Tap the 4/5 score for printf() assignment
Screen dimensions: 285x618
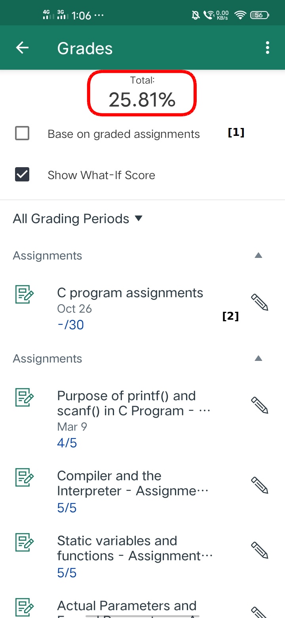(67, 443)
